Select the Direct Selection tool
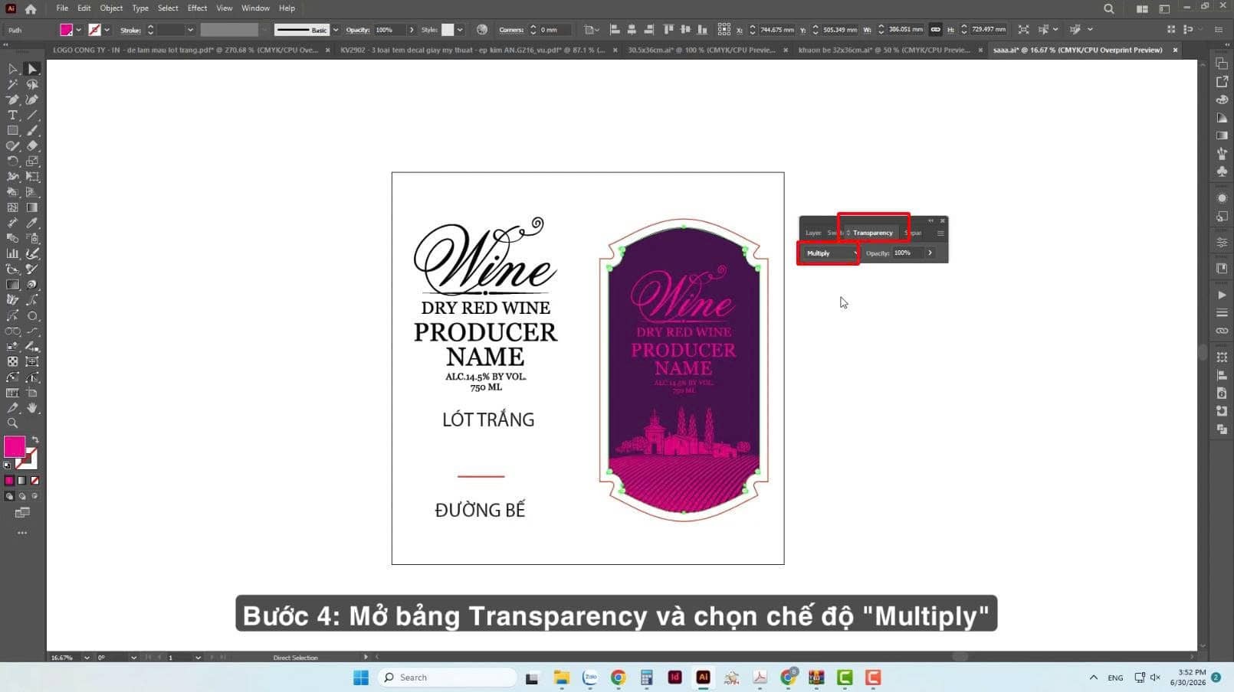 tap(32, 69)
